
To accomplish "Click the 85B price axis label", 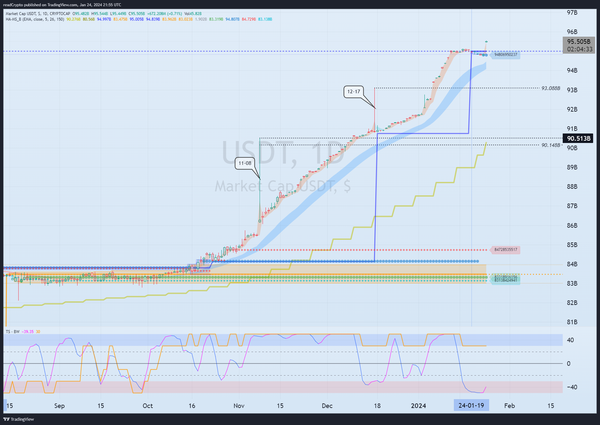I will click(x=572, y=245).
